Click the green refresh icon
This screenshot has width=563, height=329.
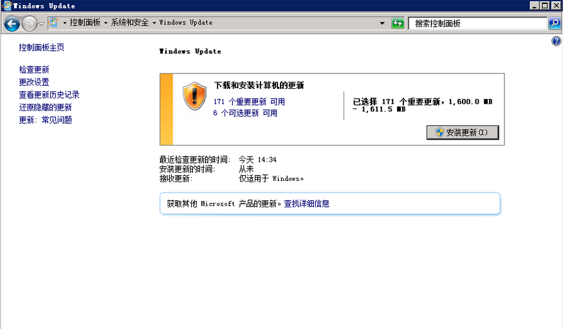click(x=398, y=23)
